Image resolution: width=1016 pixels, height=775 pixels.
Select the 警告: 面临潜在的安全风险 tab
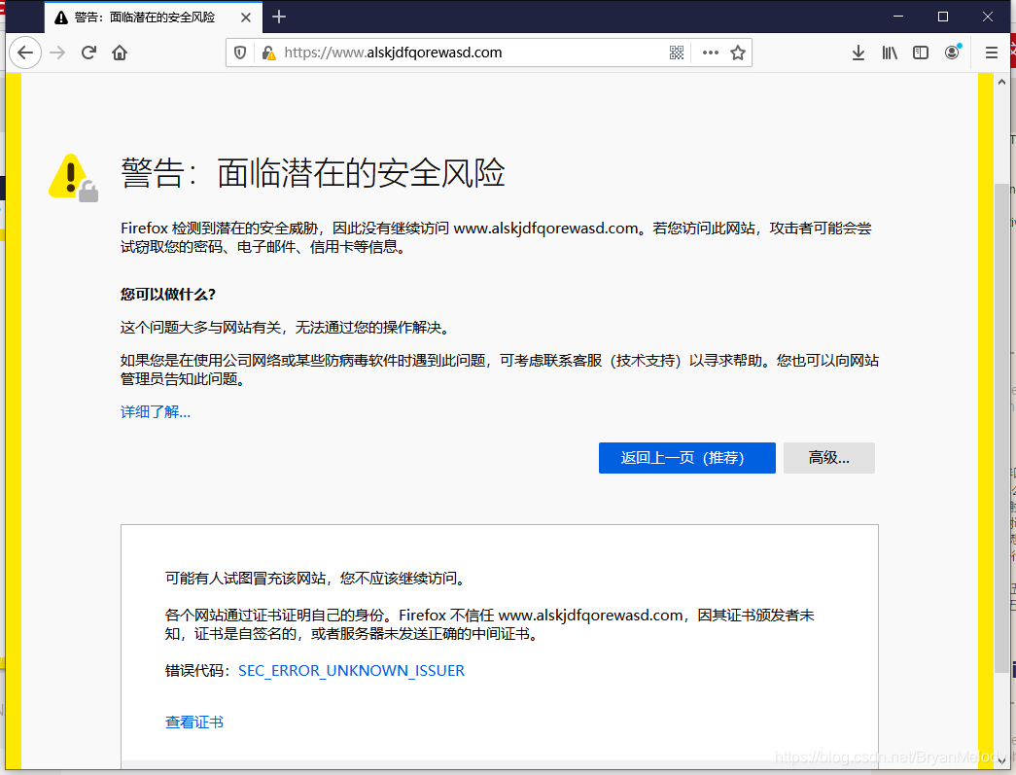(x=154, y=18)
